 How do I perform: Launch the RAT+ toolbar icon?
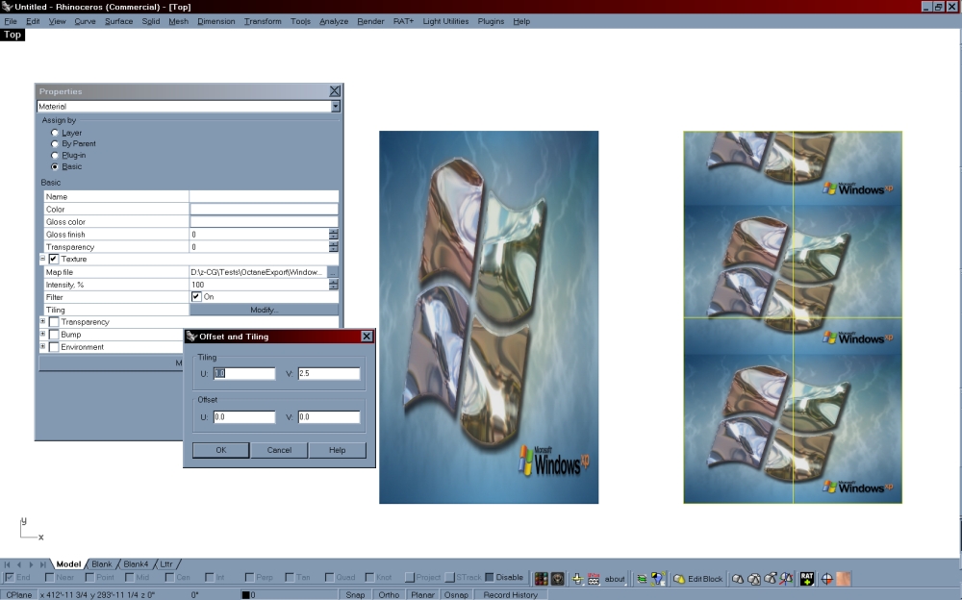point(807,579)
